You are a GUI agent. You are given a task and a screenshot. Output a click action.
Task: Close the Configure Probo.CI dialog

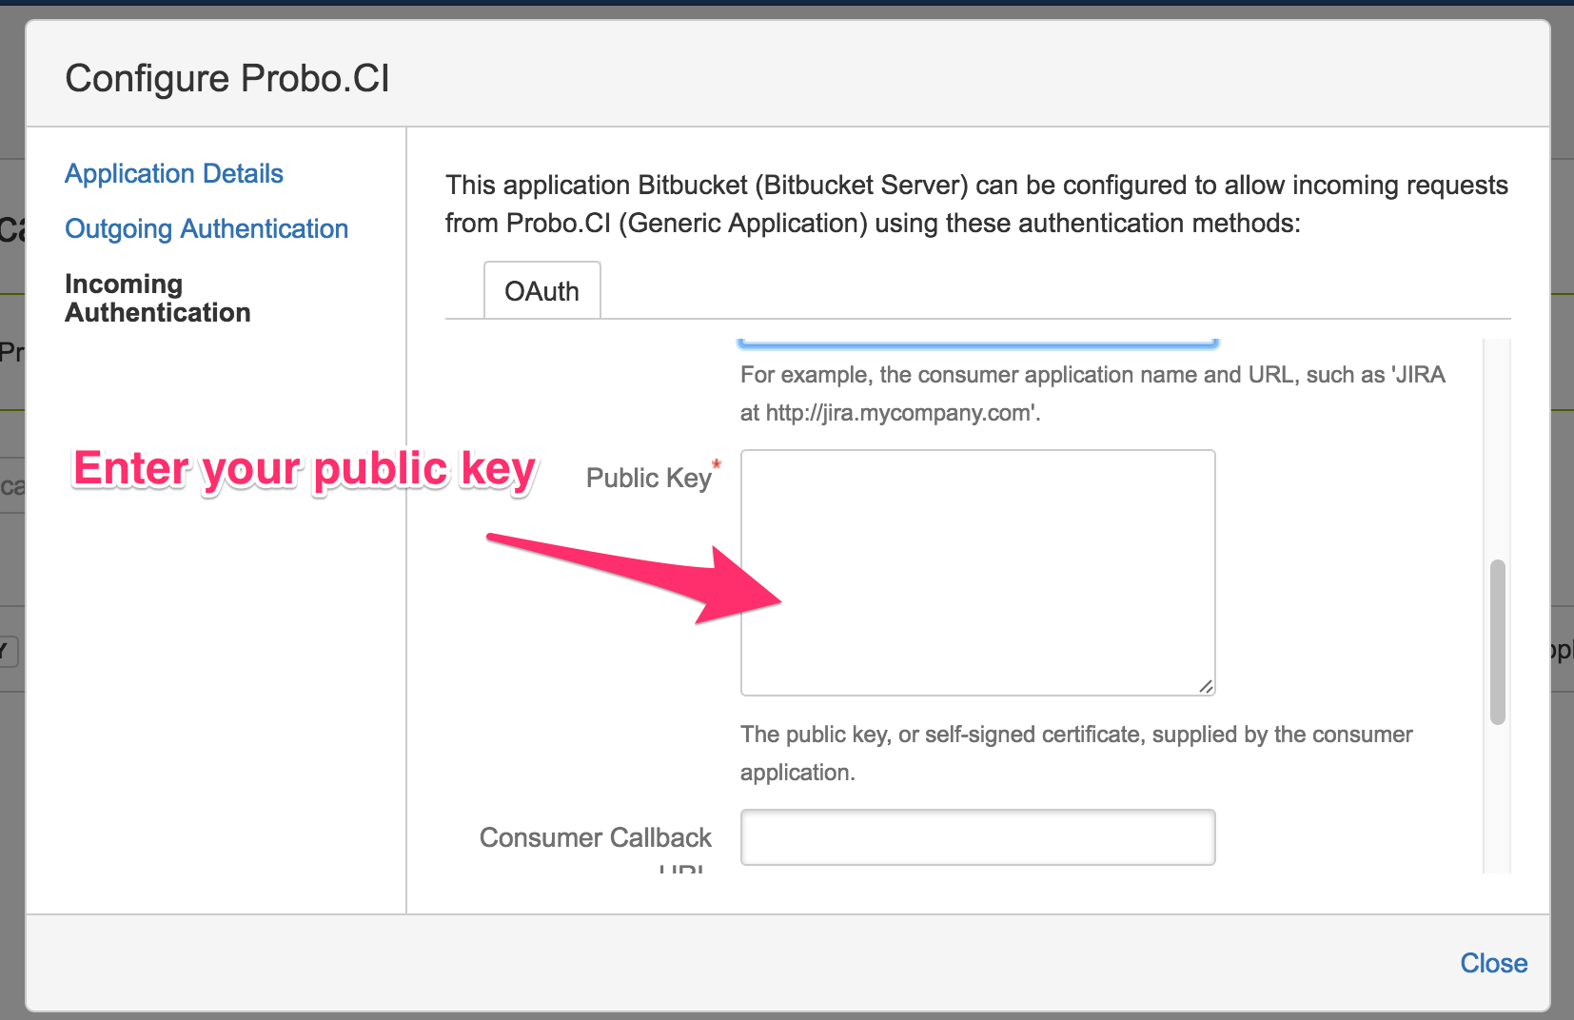point(1493,963)
